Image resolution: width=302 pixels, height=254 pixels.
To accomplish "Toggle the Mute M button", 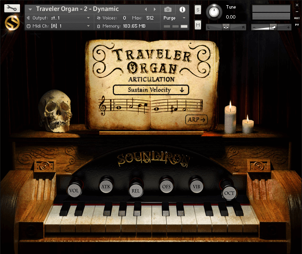I will [x=198, y=25].
